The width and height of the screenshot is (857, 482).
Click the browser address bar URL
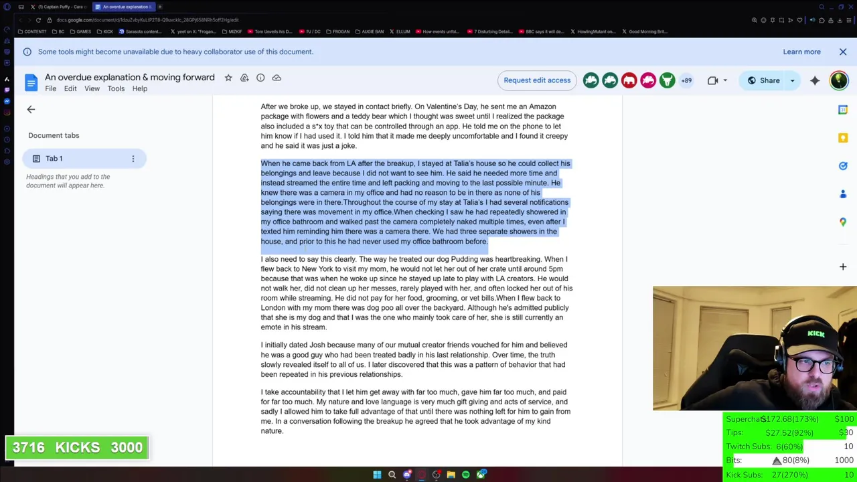(x=147, y=20)
